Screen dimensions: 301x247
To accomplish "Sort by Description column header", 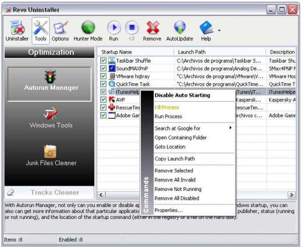I will point(281,52).
